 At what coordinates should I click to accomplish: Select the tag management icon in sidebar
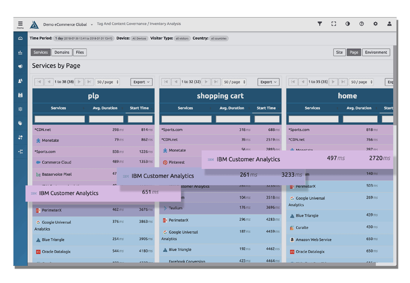pyautogui.click(x=20, y=123)
